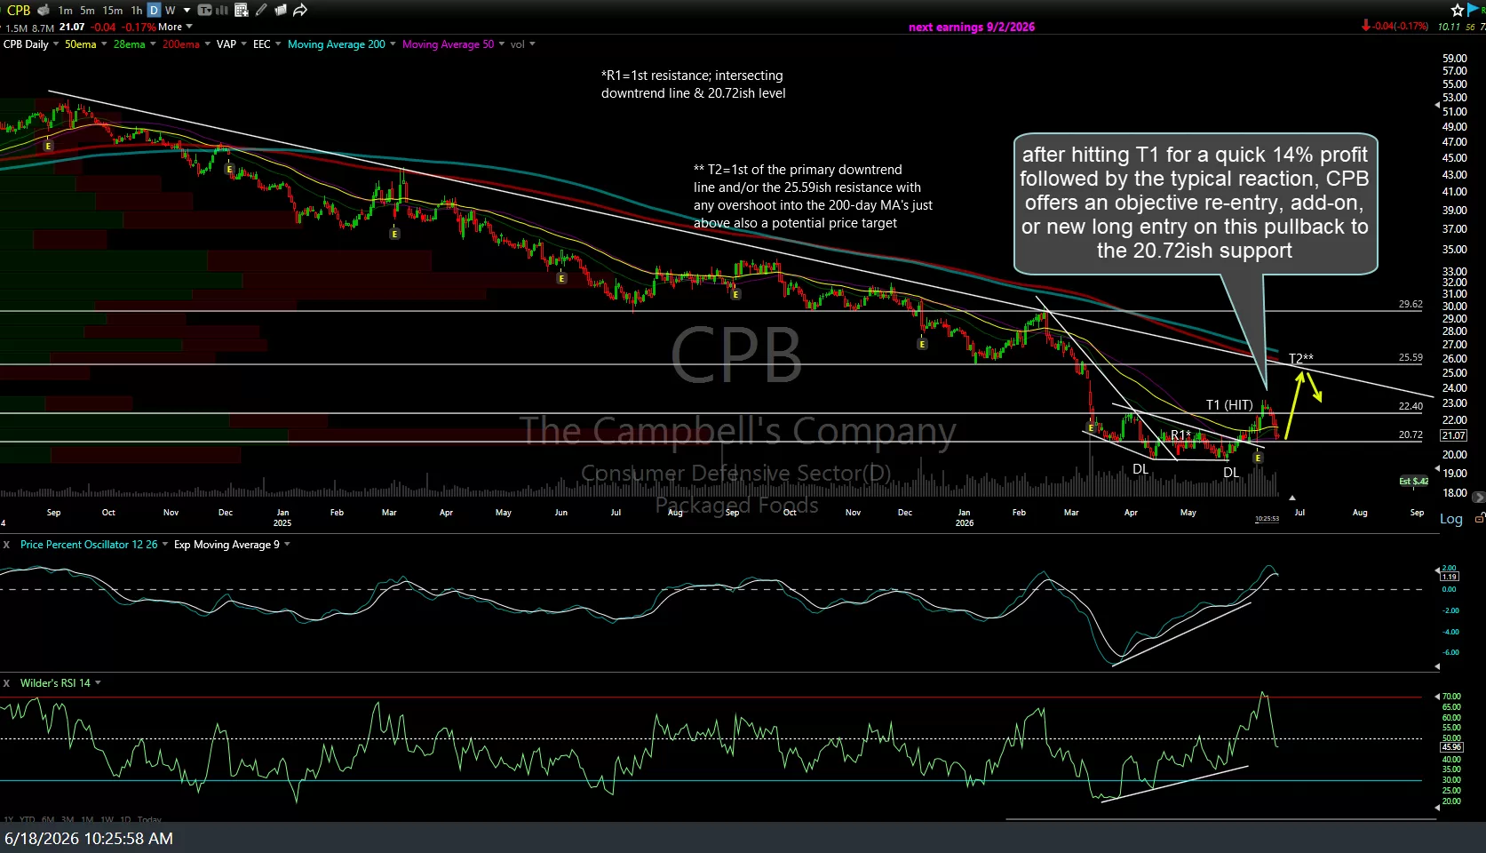Click the 29.62 horizontal line price label

click(x=1411, y=304)
